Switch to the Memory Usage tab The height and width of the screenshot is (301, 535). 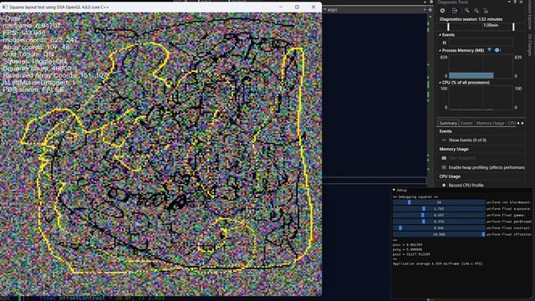pyautogui.click(x=491, y=123)
